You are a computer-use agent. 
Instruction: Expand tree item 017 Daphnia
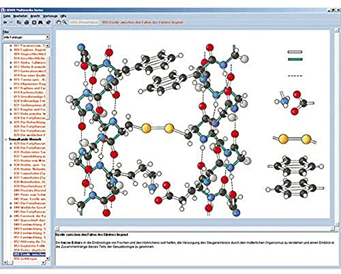pyautogui.click(x=11, y=88)
